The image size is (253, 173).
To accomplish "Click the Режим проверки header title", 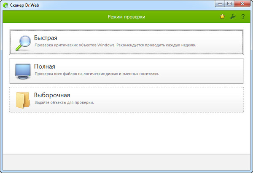I will coord(126,17).
